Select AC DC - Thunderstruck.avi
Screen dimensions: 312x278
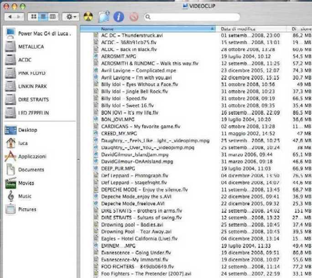pyautogui.click(x=132, y=35)
